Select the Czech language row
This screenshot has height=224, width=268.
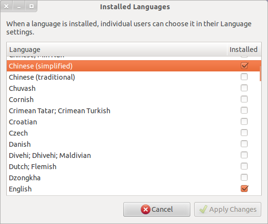click(134, 133)
